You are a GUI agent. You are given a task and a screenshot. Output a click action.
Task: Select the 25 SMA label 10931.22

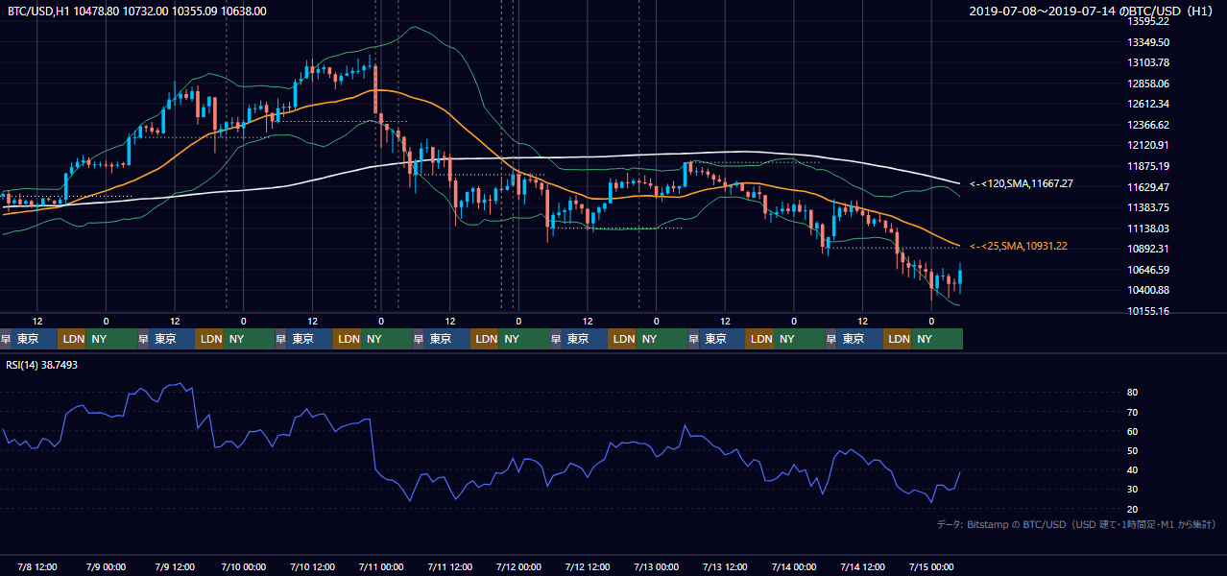(x=1019, y=247)
